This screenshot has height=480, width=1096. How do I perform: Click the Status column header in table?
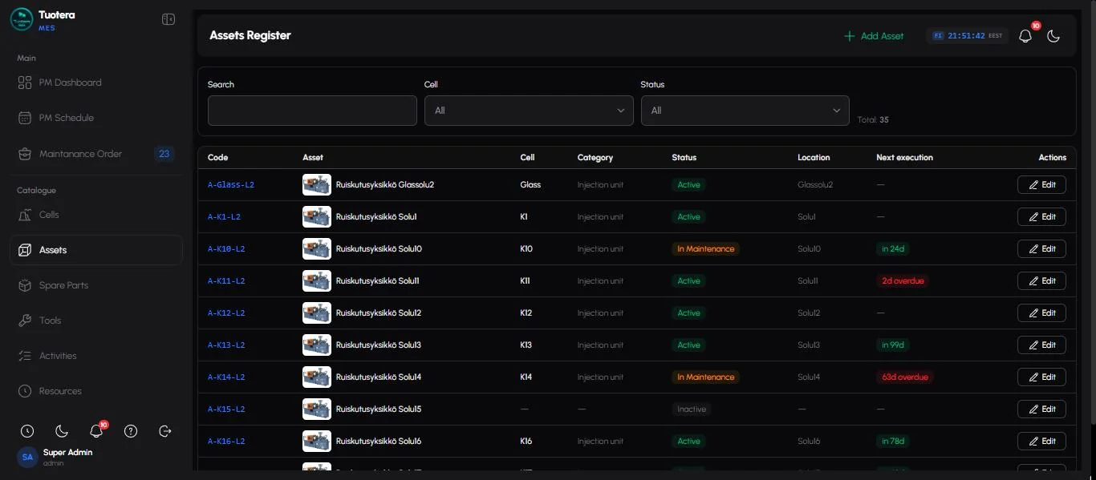click(684, 158)
